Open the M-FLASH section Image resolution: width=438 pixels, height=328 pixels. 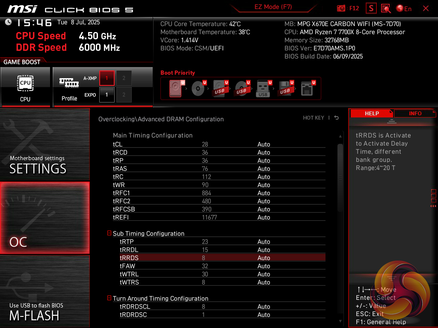[44, 291]
